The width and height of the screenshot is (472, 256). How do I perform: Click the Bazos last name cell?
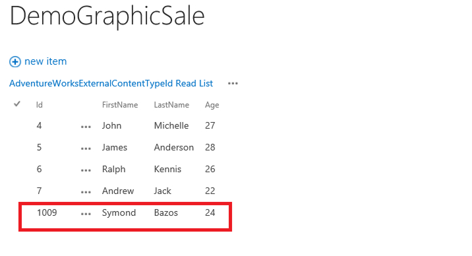click(x=166, y=213)
